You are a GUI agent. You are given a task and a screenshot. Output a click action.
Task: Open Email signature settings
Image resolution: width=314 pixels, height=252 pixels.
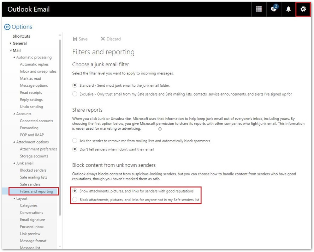point(32,220)
